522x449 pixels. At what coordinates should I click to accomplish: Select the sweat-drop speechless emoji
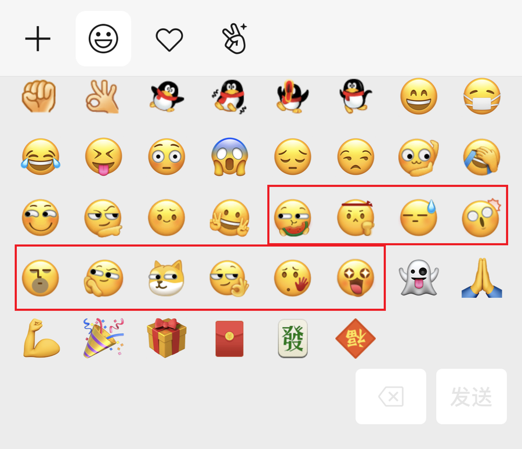pyautogui.click(x=419, y=217)
